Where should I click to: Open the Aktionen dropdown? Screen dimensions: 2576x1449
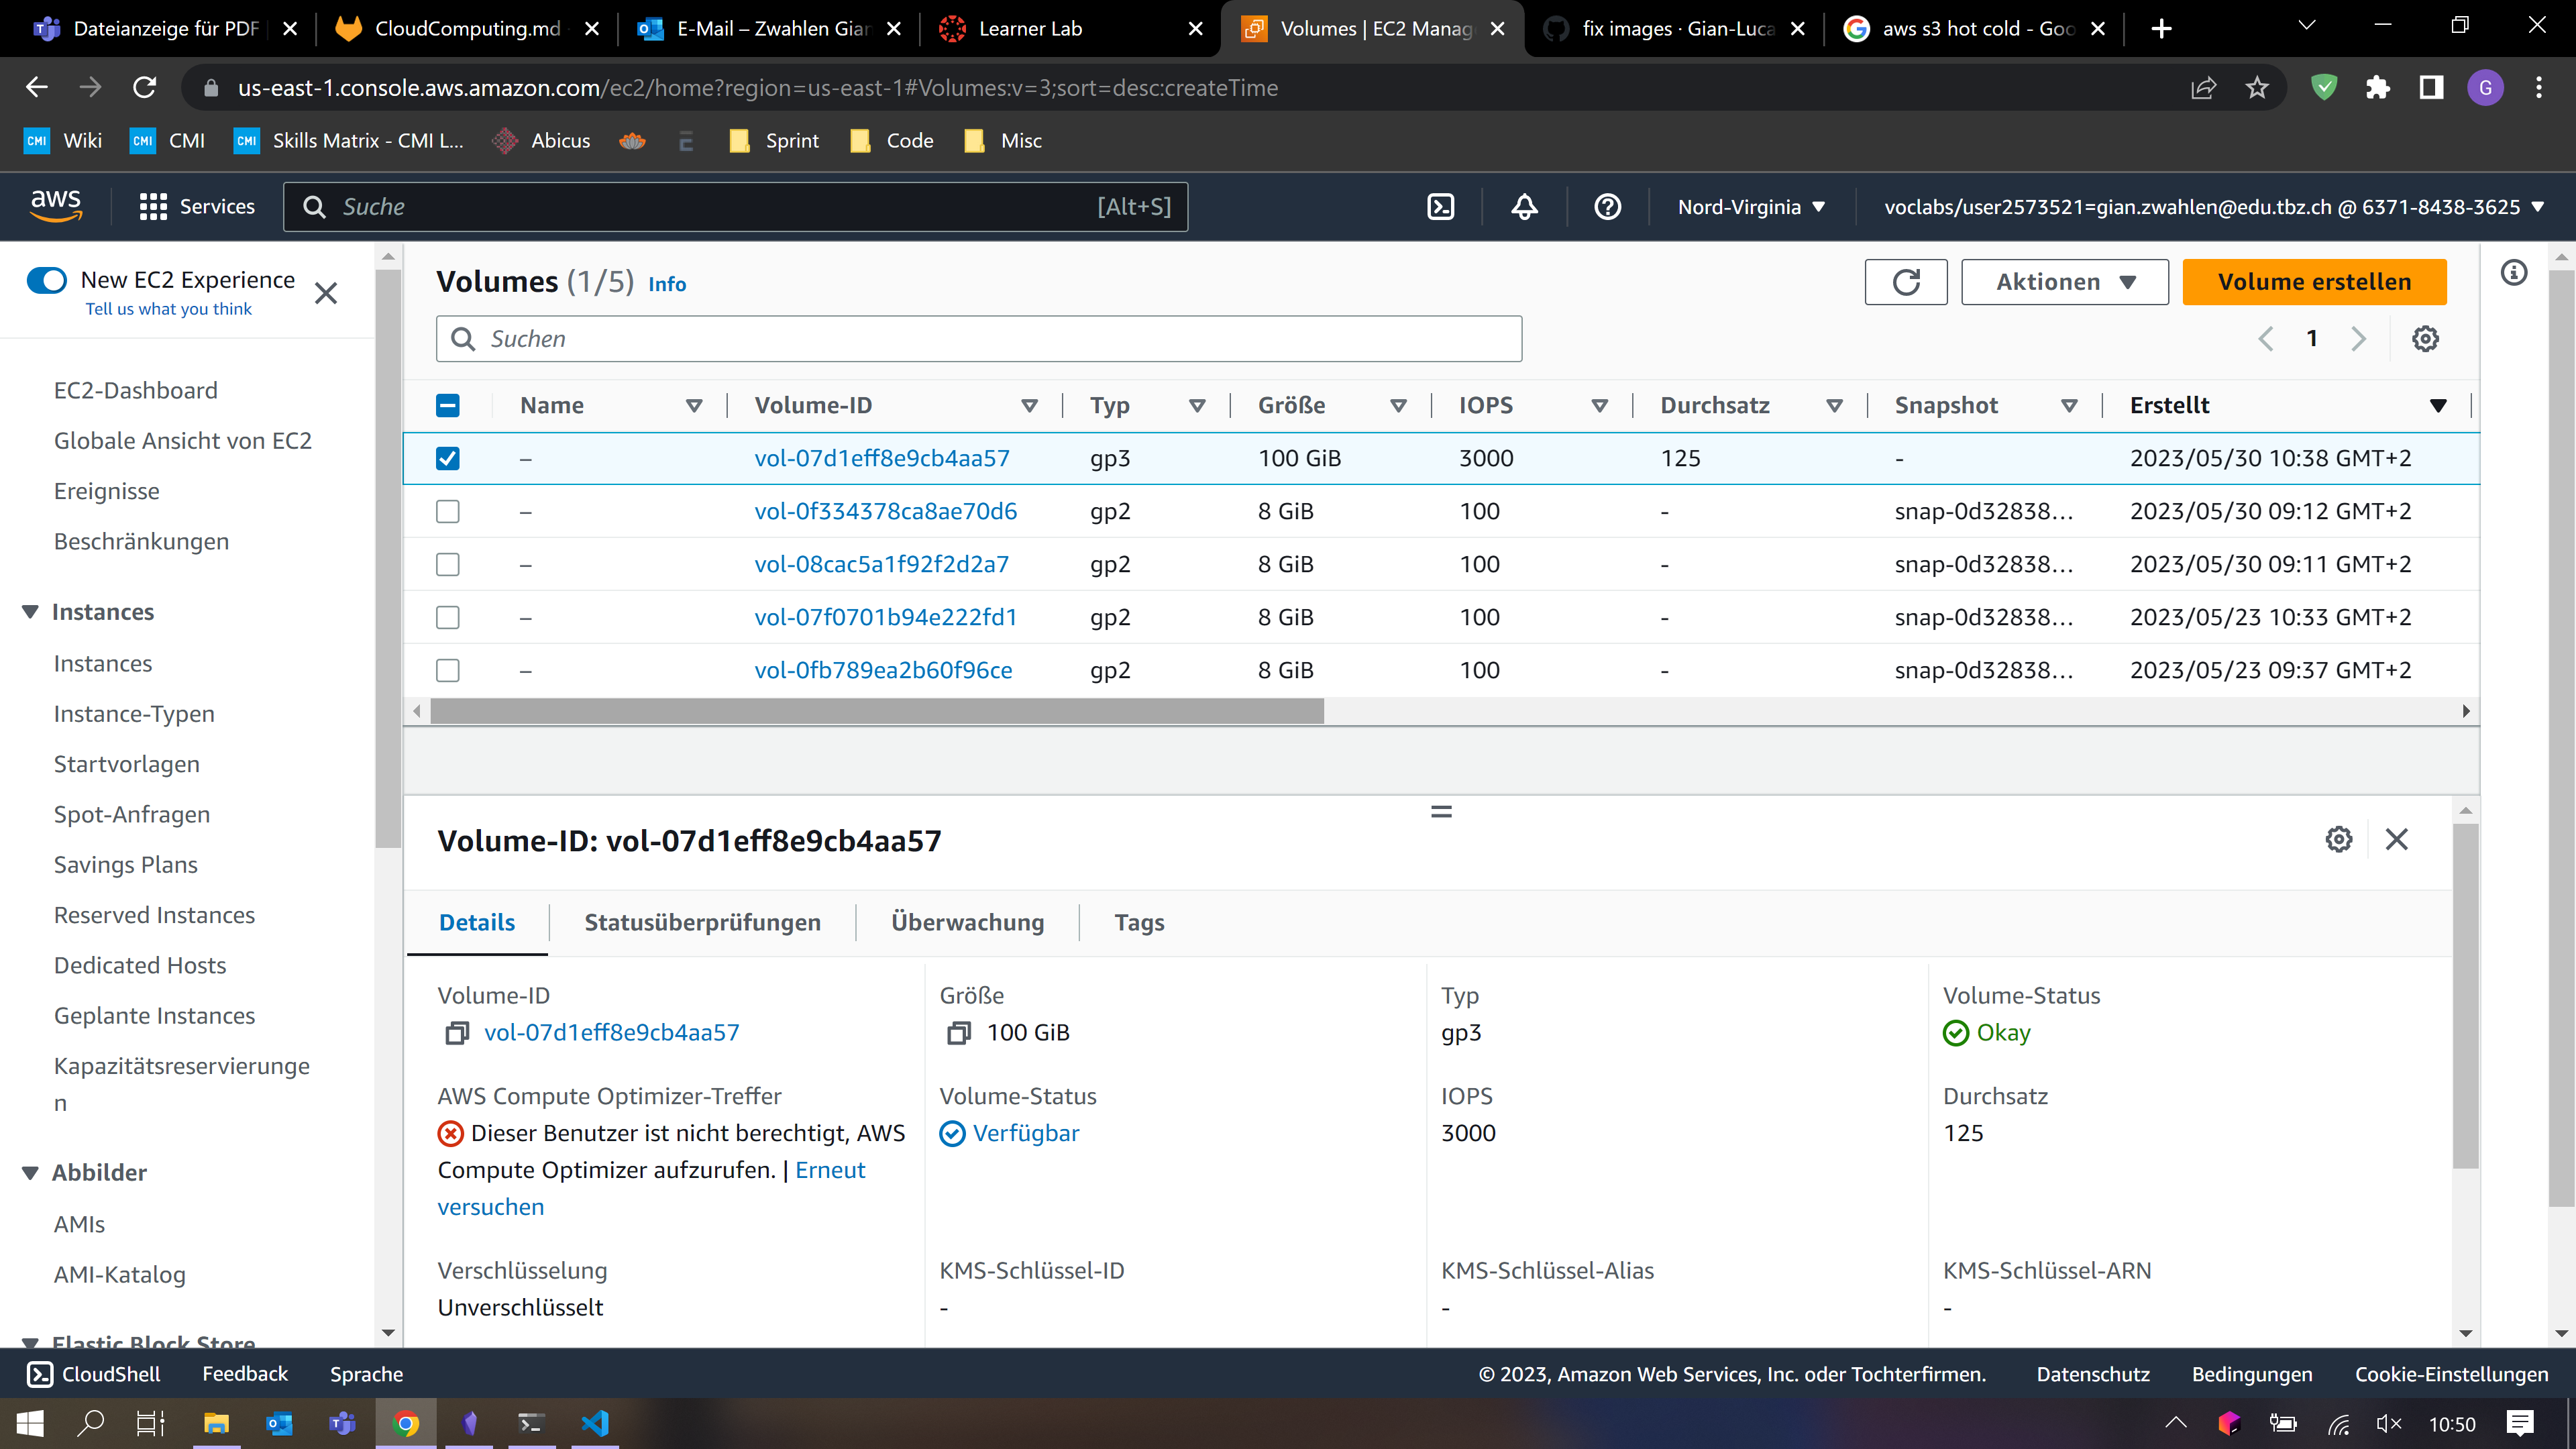[2064, 282]
